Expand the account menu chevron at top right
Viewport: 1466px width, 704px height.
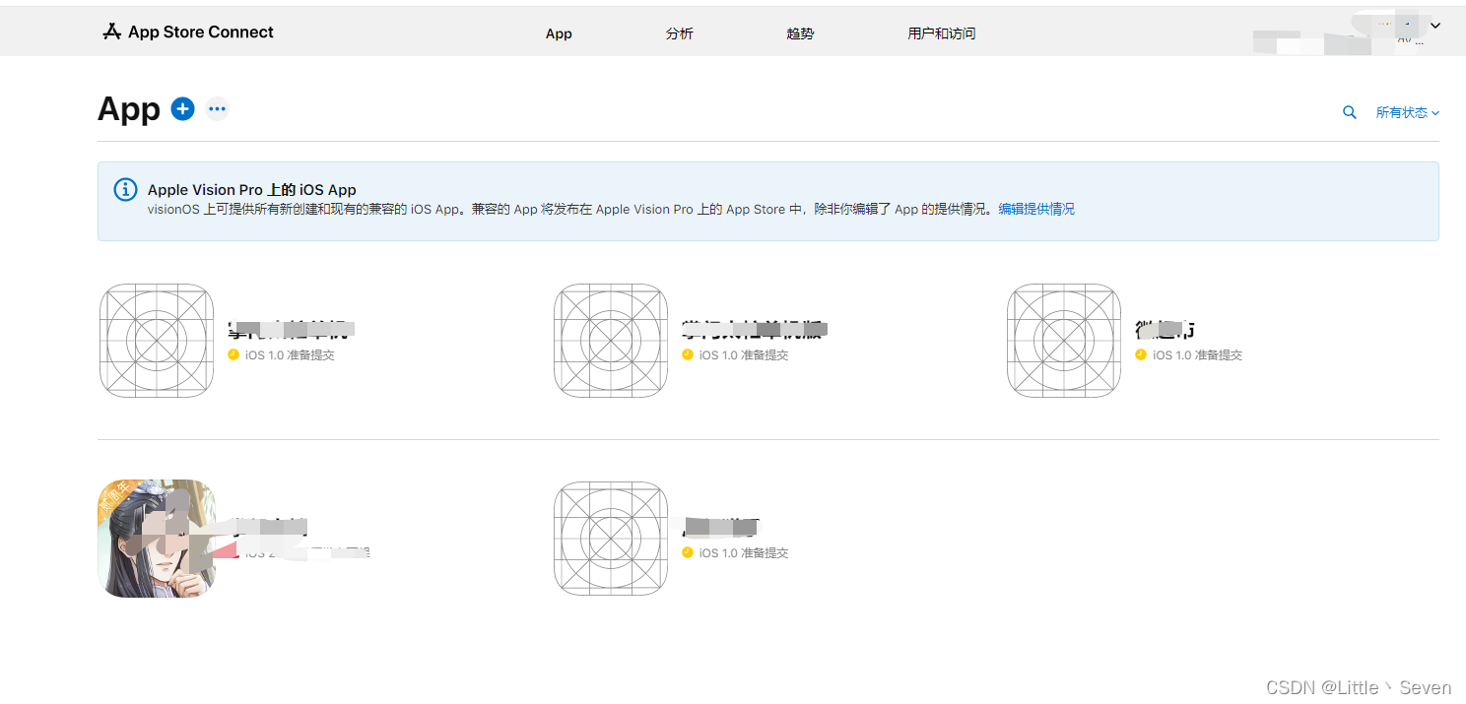coord(1435,26)
